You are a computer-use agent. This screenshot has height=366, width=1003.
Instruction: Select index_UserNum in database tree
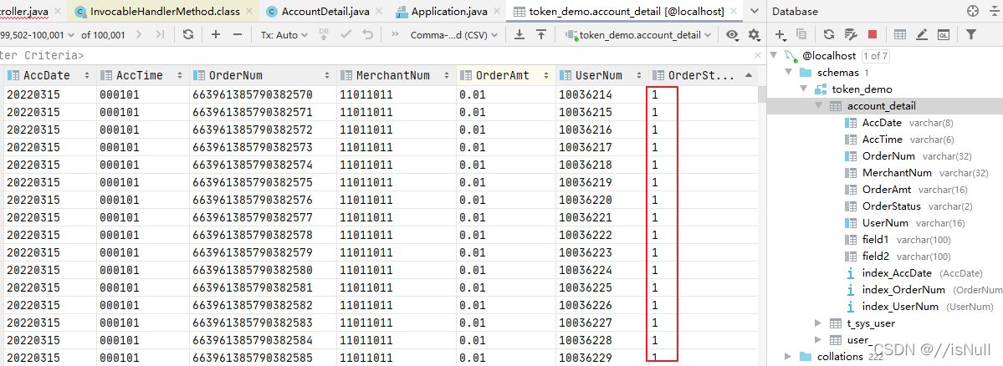coord(901,307)
